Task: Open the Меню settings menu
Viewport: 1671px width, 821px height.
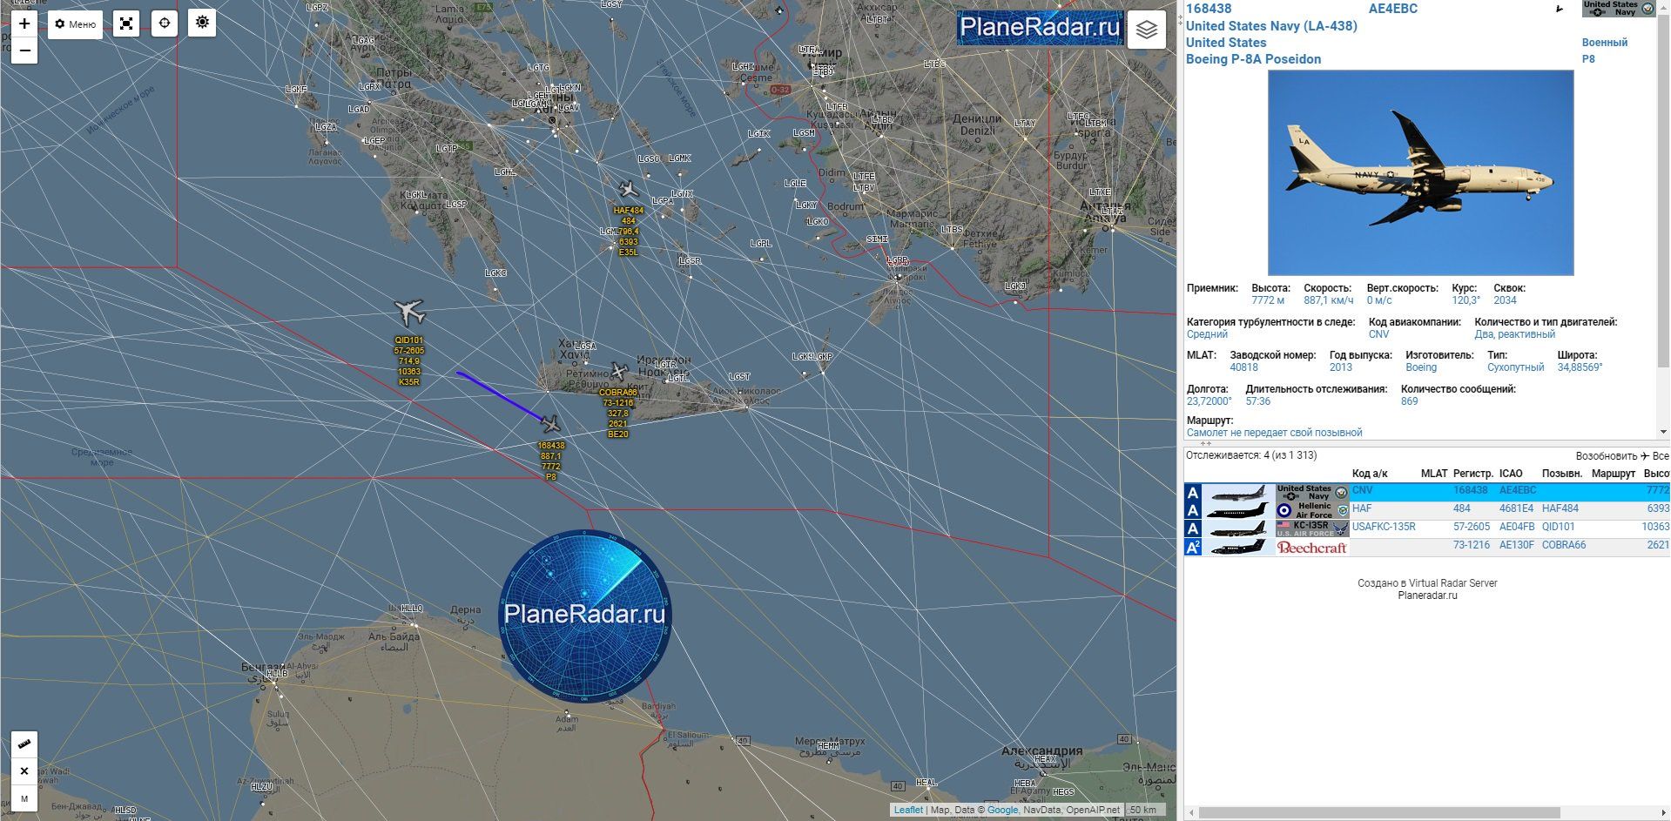Action: pyautogui.click(x=76, y=24)
